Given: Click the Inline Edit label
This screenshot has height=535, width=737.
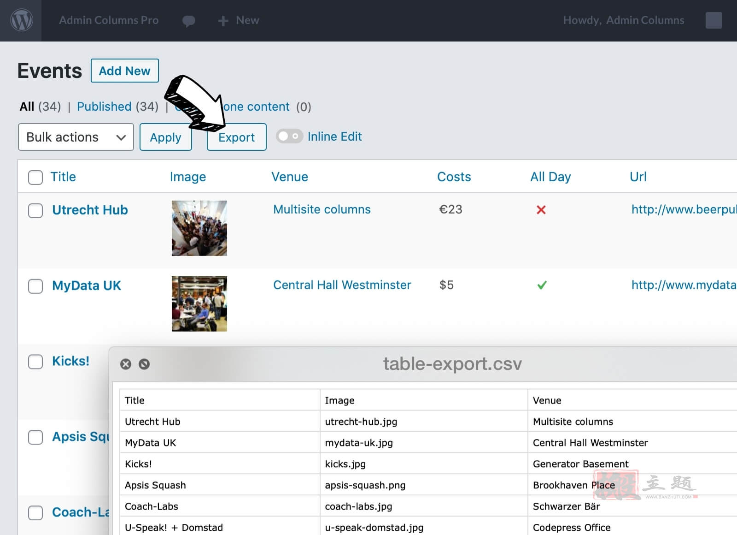Looking at the screenshot, I should point(335,137).
